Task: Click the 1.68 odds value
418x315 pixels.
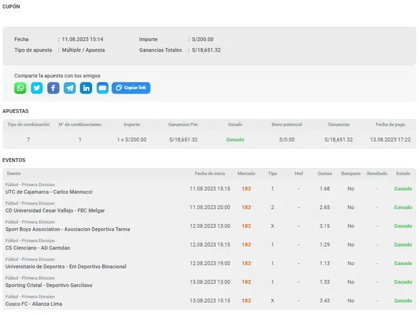Action: coord(325,189)
